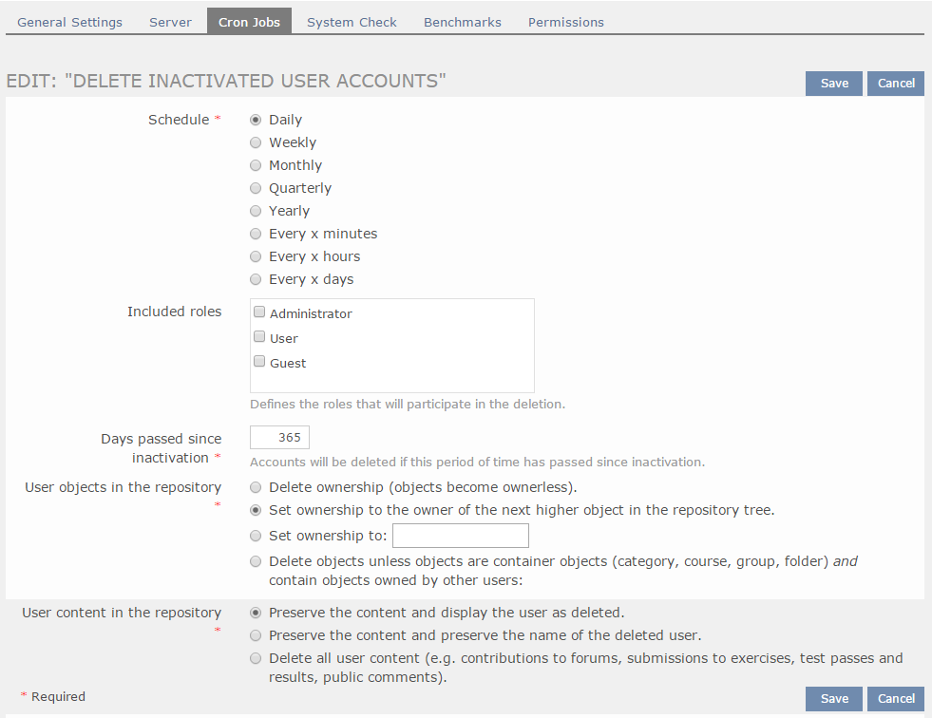This screenshot has width=932, height=718.
Task: Open the System Check tab
Action: pos(352,22)
